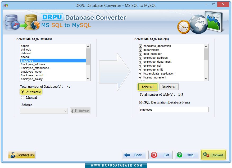This screenshot has width=232, height=168.
Task: Click the globe icon in banner
Action: (199, 24)
